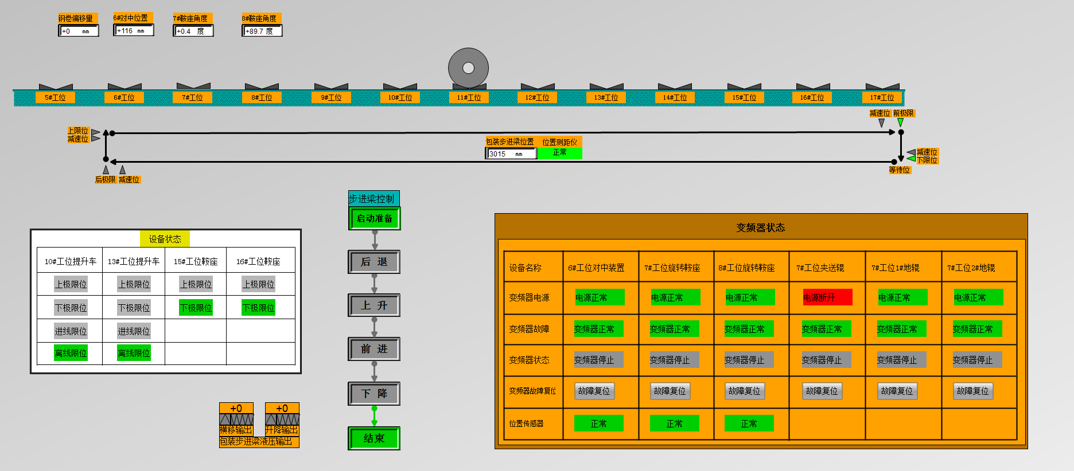Click the saddle icon above 13#工位

tap(606, 87)
